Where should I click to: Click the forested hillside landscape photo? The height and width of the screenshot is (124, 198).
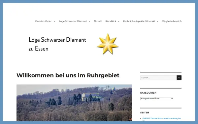point(74,103)
